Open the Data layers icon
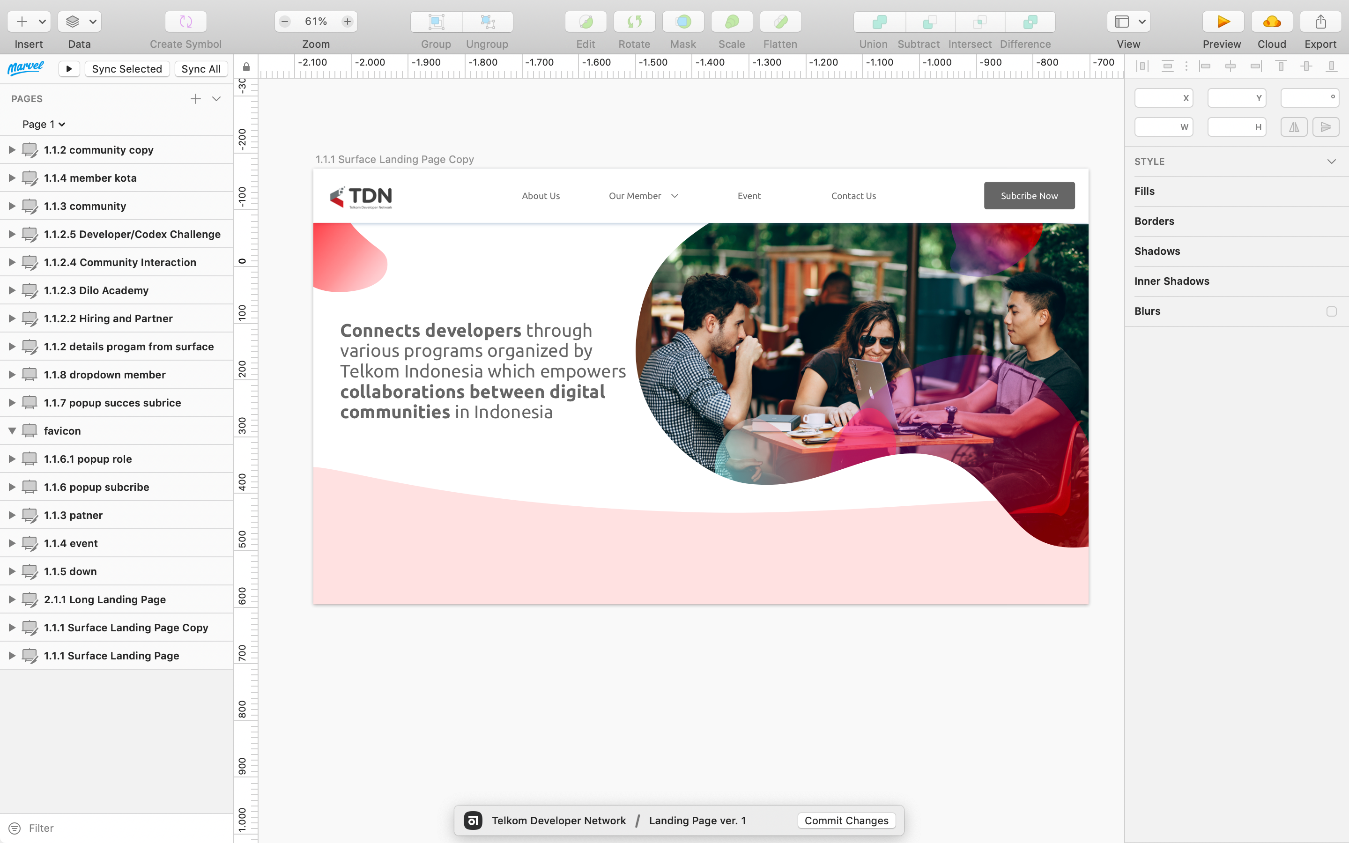 [x=73, y=22]
